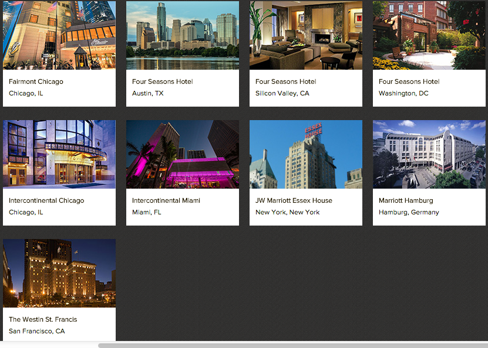
Task: Open The Westin St. Francis night photo
Action: coord(59,273)
